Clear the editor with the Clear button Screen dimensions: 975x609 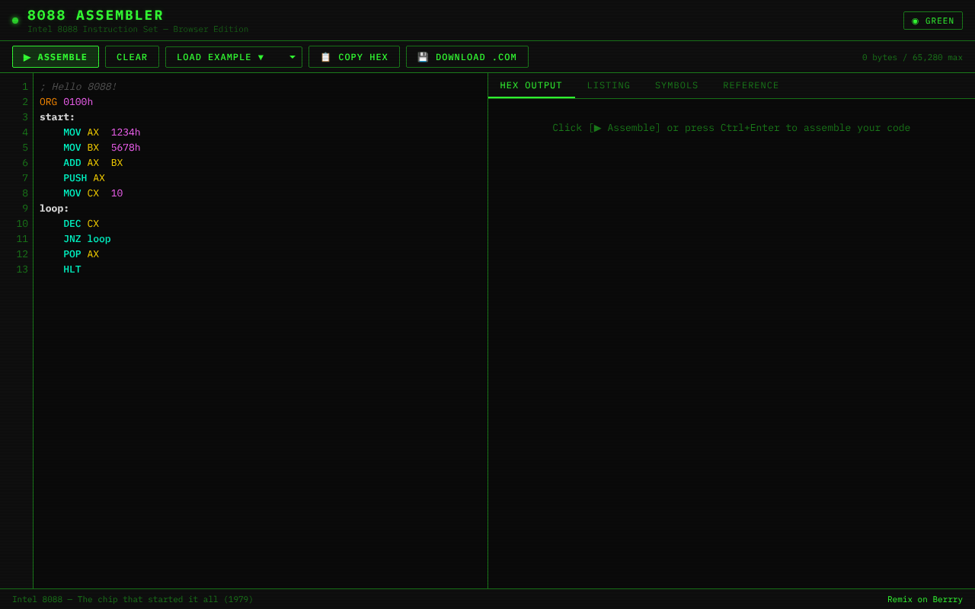pos(132,57)
